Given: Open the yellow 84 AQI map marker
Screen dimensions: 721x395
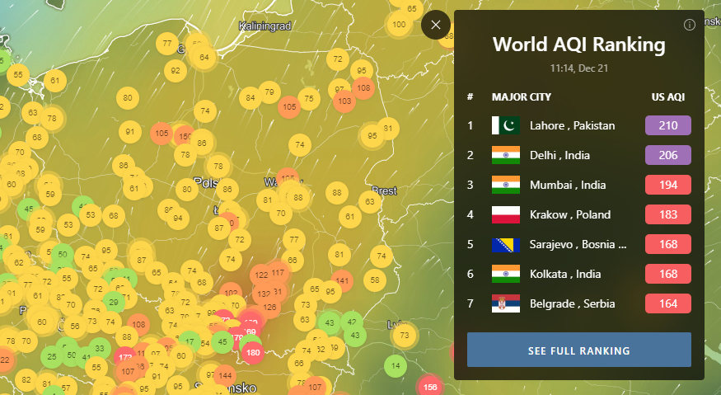Looking at the screenshot, I should [x=250, y=98].
